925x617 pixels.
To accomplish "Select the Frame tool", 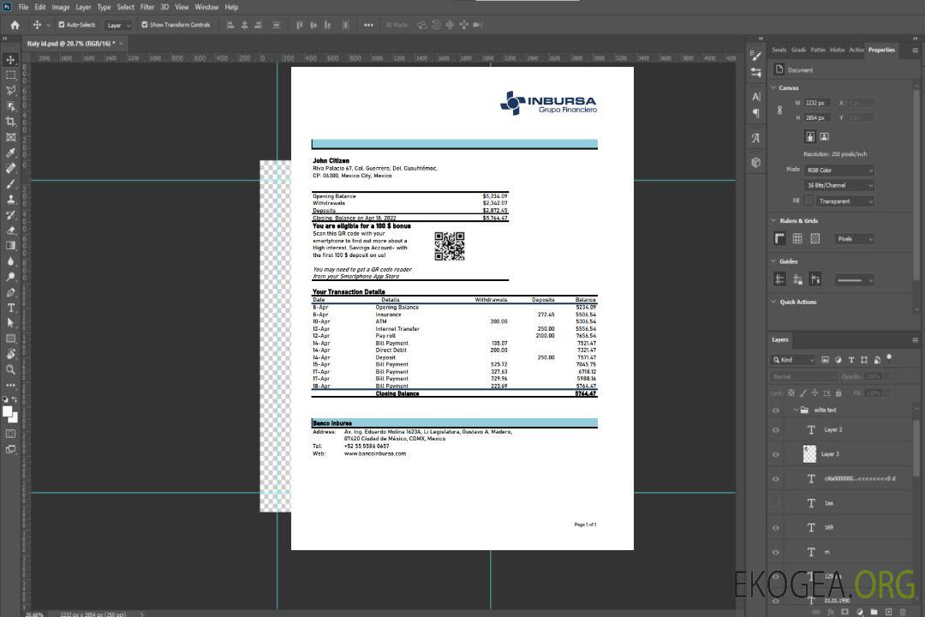I will (10, 137).
